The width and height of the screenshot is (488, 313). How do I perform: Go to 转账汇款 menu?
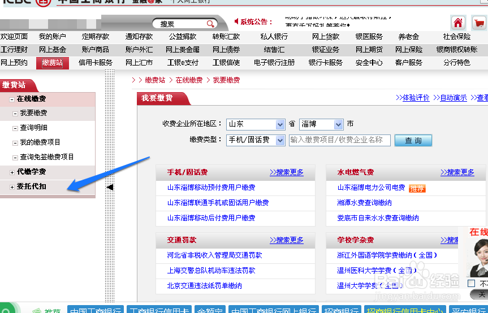(x=226, y=37)
